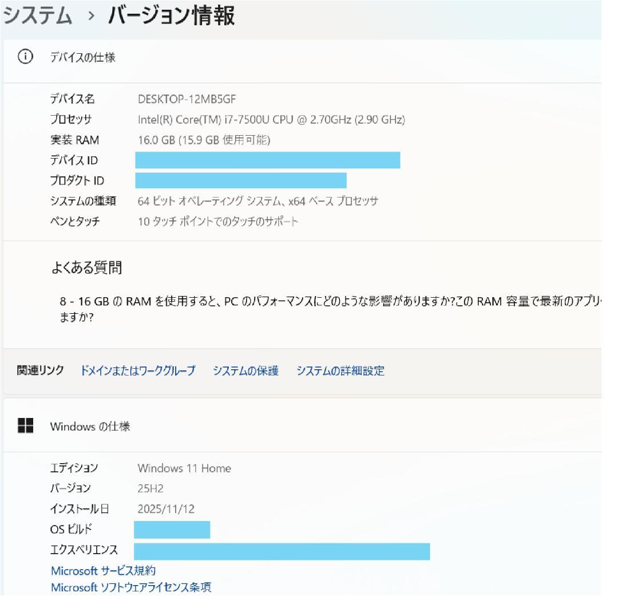This screenshot has height=600, width=618.
Task: Click the highlighted デバイス ID field
Action: click(267, 160)
